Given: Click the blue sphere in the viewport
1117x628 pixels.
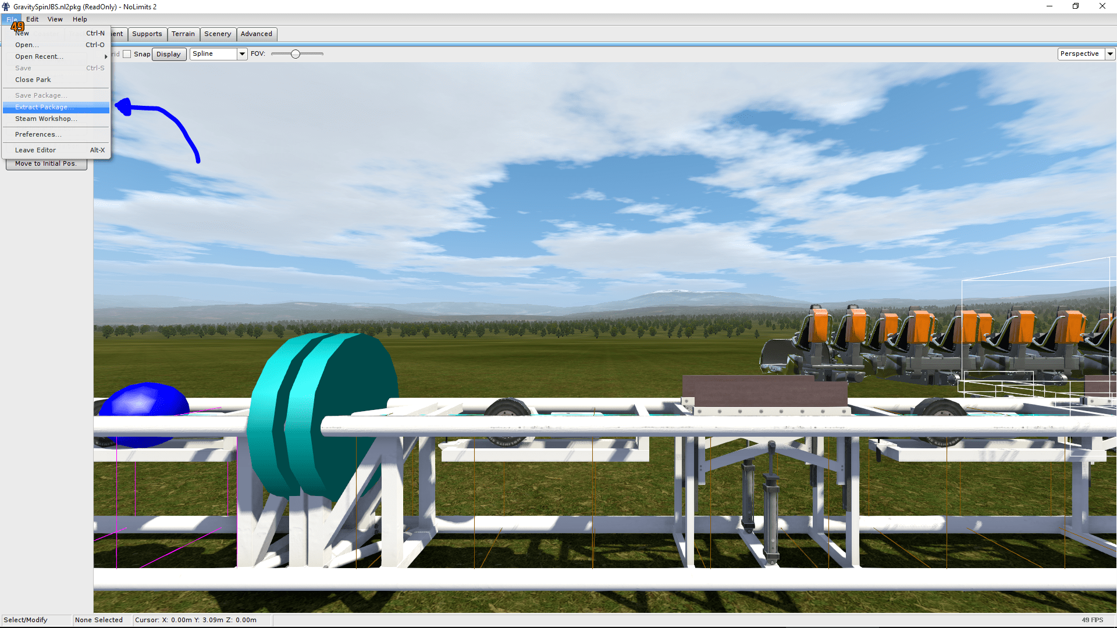Looking at the screenshot, I should coord(145,401).
